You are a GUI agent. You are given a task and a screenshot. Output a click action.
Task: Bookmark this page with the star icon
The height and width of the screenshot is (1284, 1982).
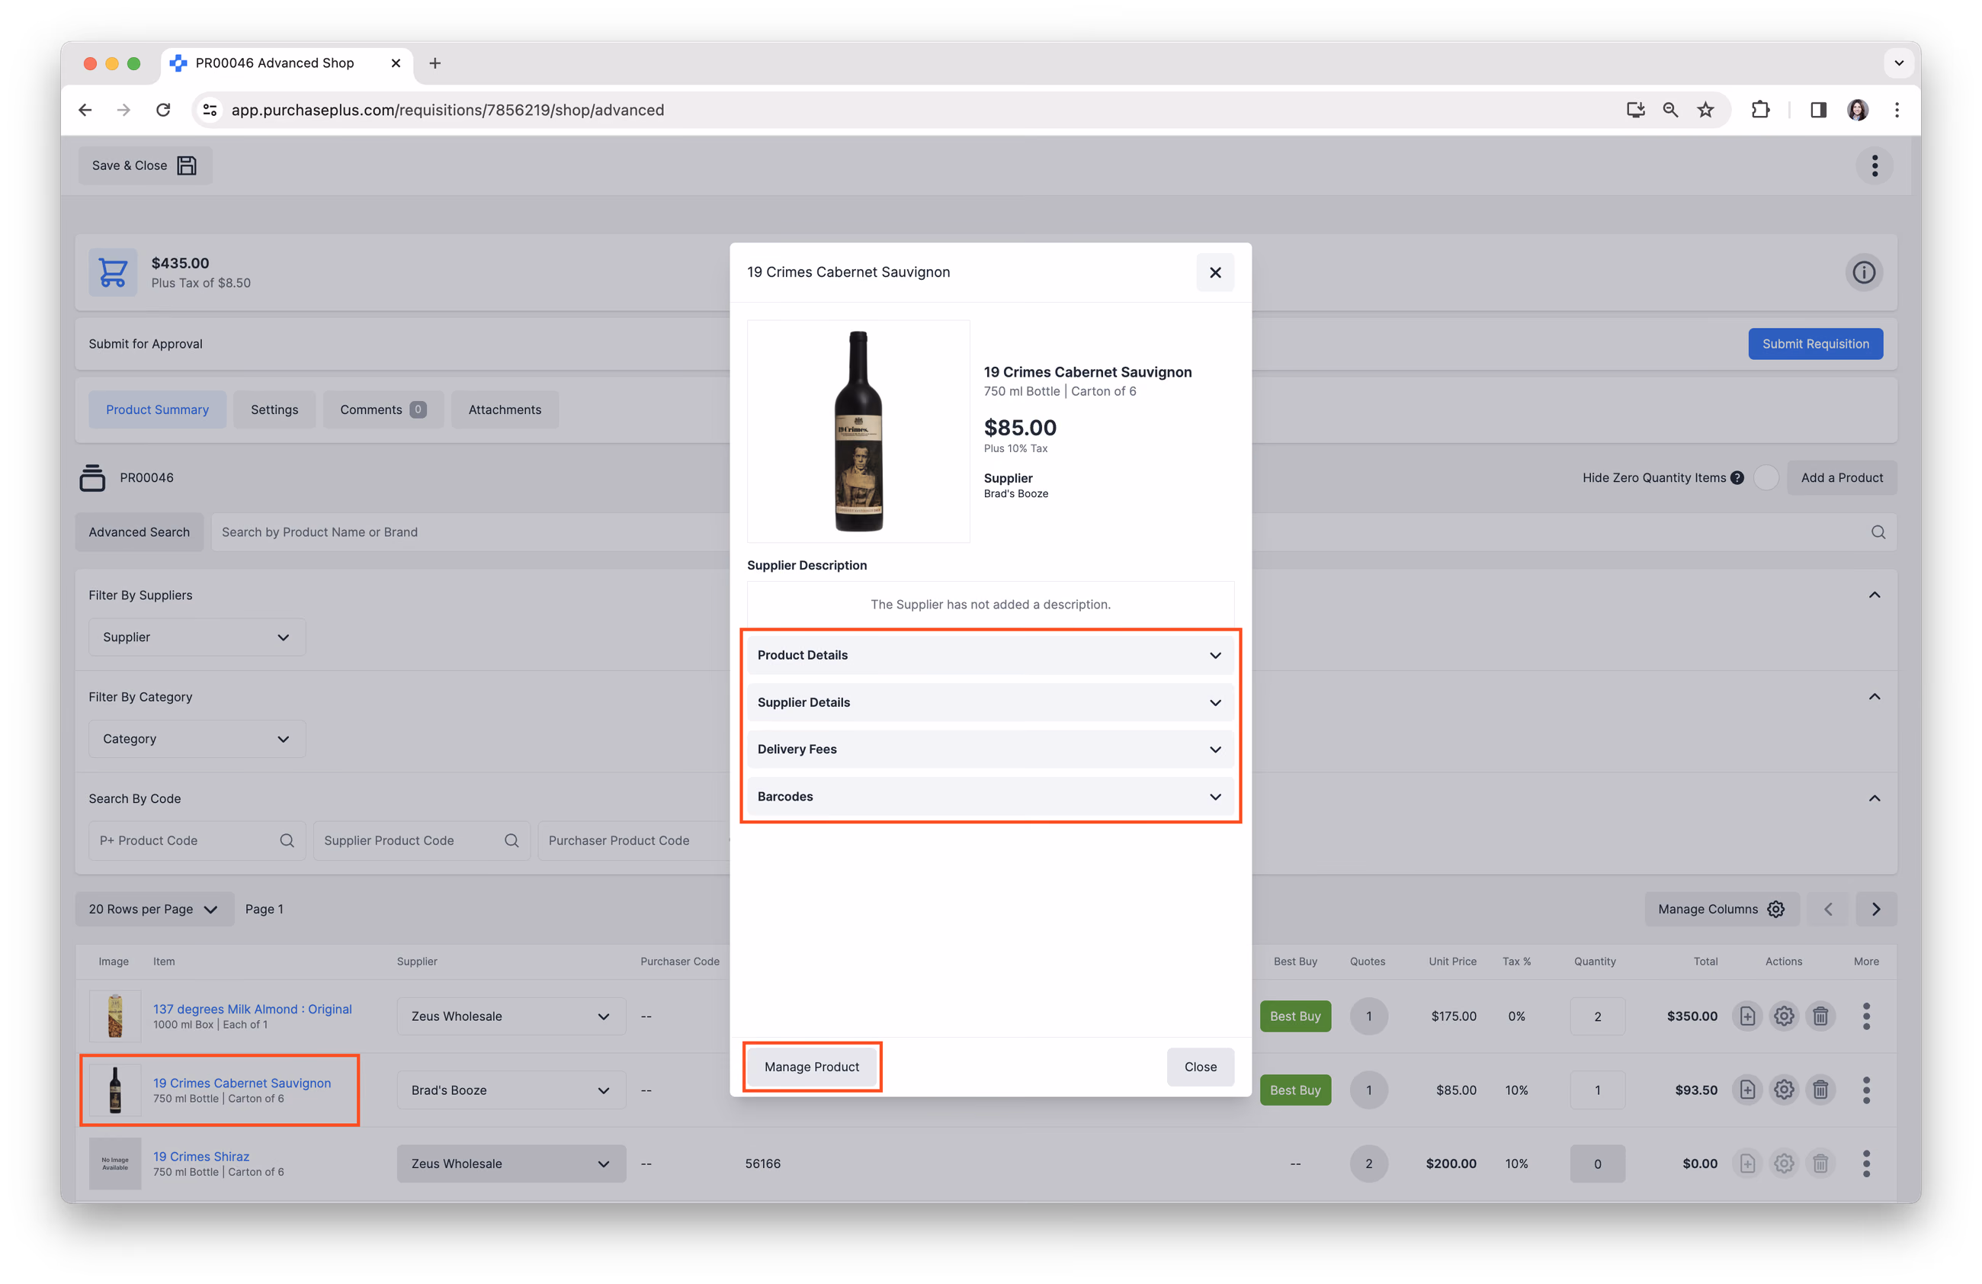pyautogui.click(x=1705, y=110)
